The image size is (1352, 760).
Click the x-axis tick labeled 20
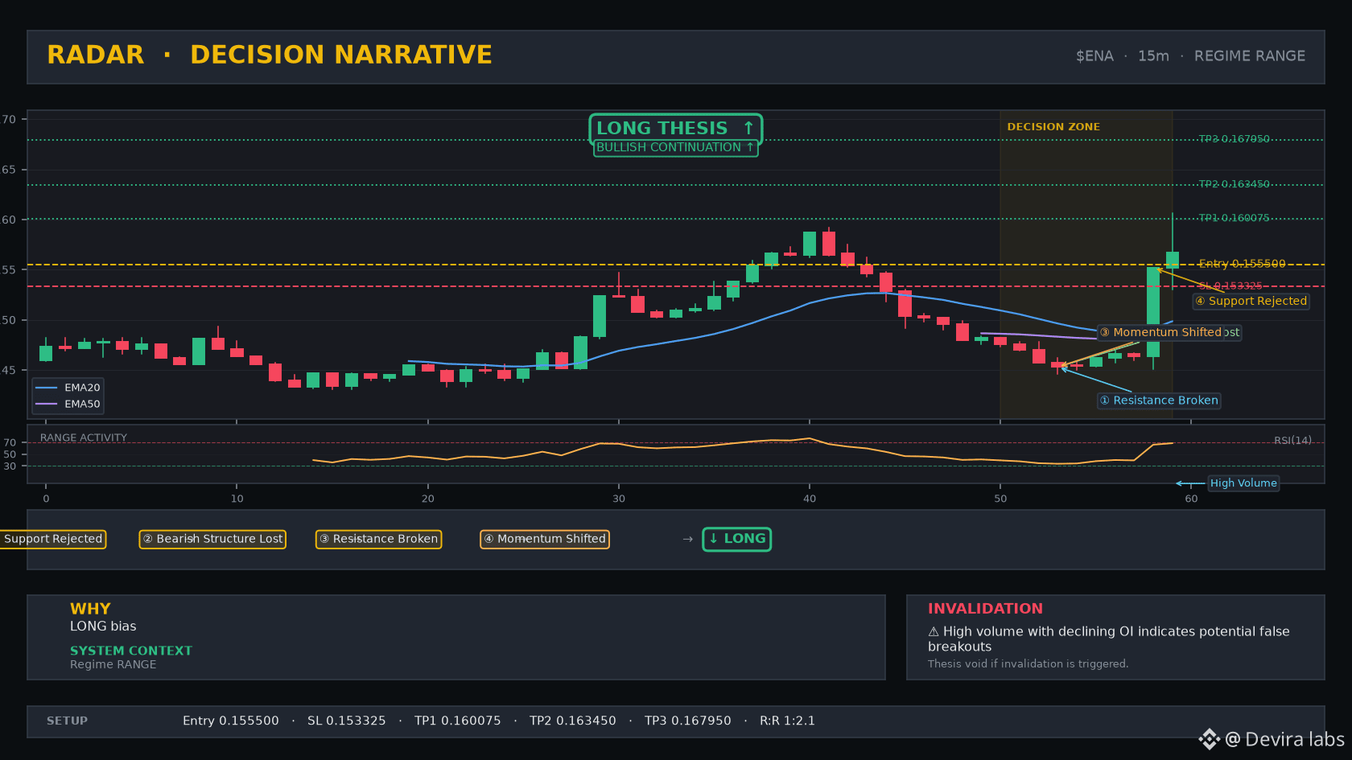pyautogui.click(x=428, y=499)
